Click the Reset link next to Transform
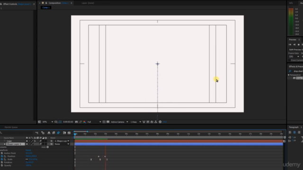Image resolution: width=303 pixels, height=170 pixels. (28, 150)
